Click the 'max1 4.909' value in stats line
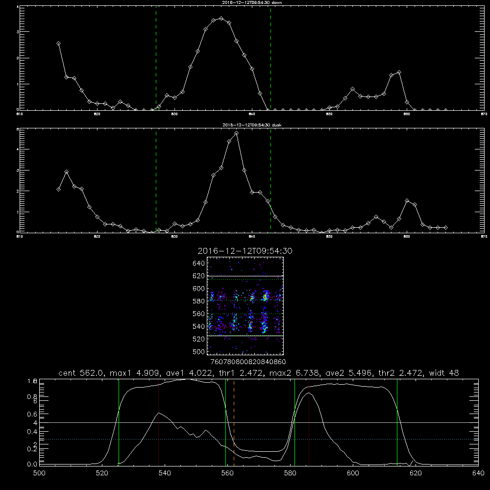Screen dimensions: 490x490 (135, 373)
